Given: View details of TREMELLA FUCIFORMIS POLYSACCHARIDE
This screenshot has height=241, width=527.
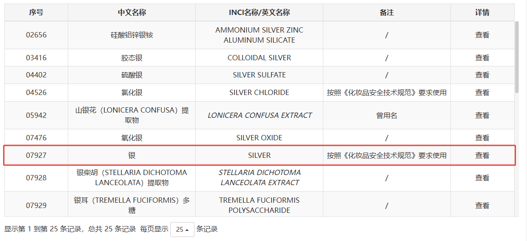Looking at the screenshot, I should click(x=482, y=205).
